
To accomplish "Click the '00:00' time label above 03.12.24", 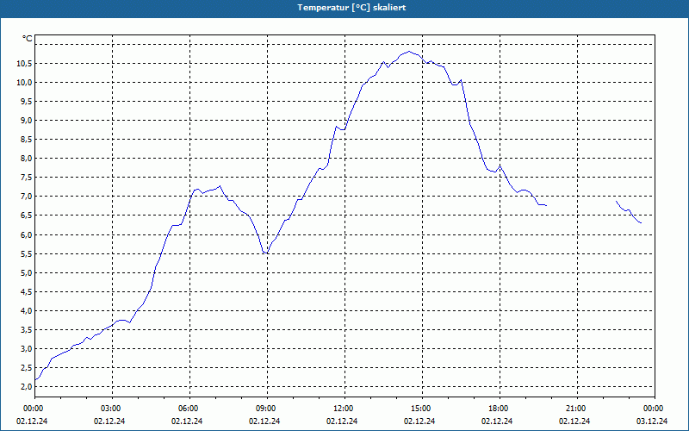I will (654, 409).
